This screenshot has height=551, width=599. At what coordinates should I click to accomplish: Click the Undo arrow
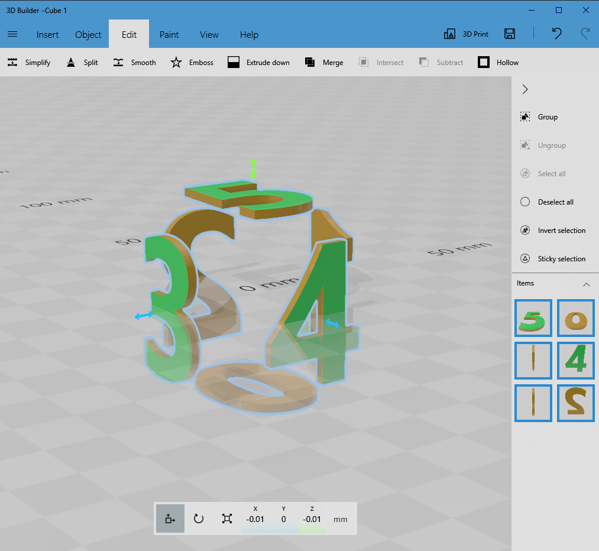(556, 34)
